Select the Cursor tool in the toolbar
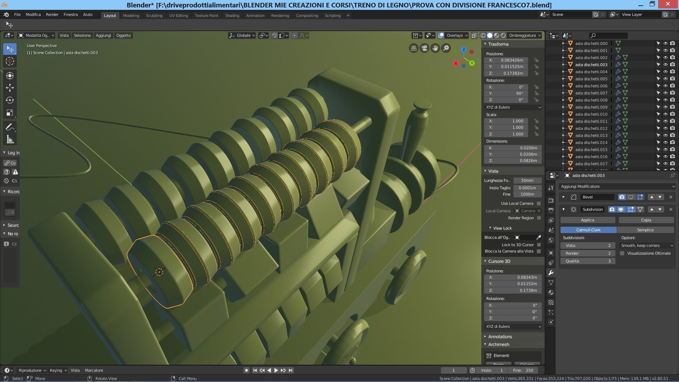 (x=10, y=61)
